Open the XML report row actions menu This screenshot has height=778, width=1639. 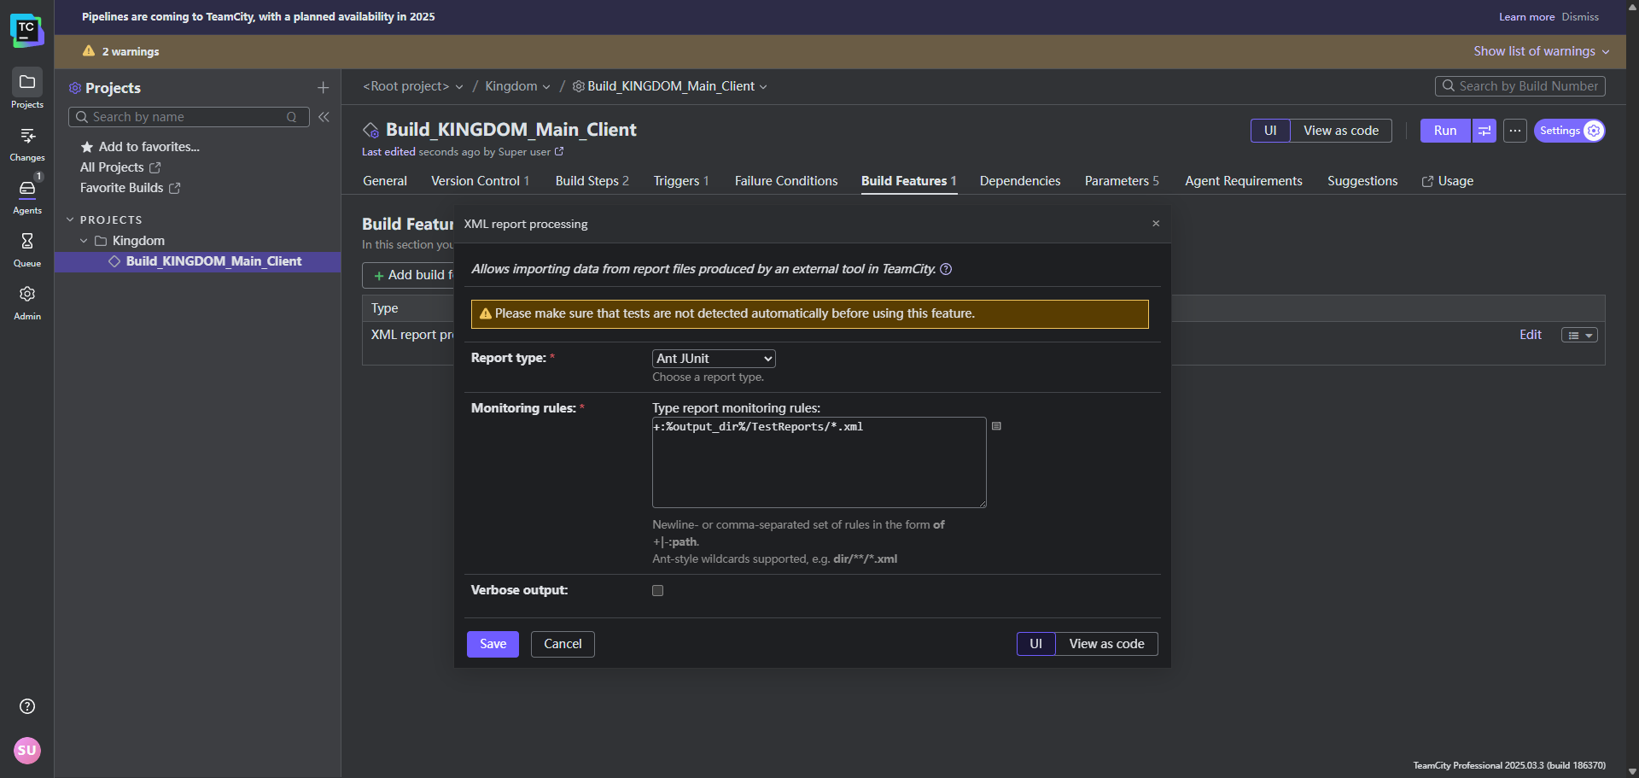1579,336
